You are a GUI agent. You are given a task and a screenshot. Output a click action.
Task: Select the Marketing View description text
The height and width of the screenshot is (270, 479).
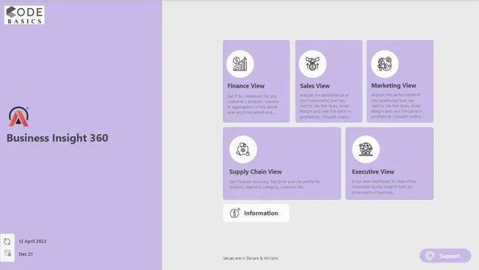click(x=396, y=105)
